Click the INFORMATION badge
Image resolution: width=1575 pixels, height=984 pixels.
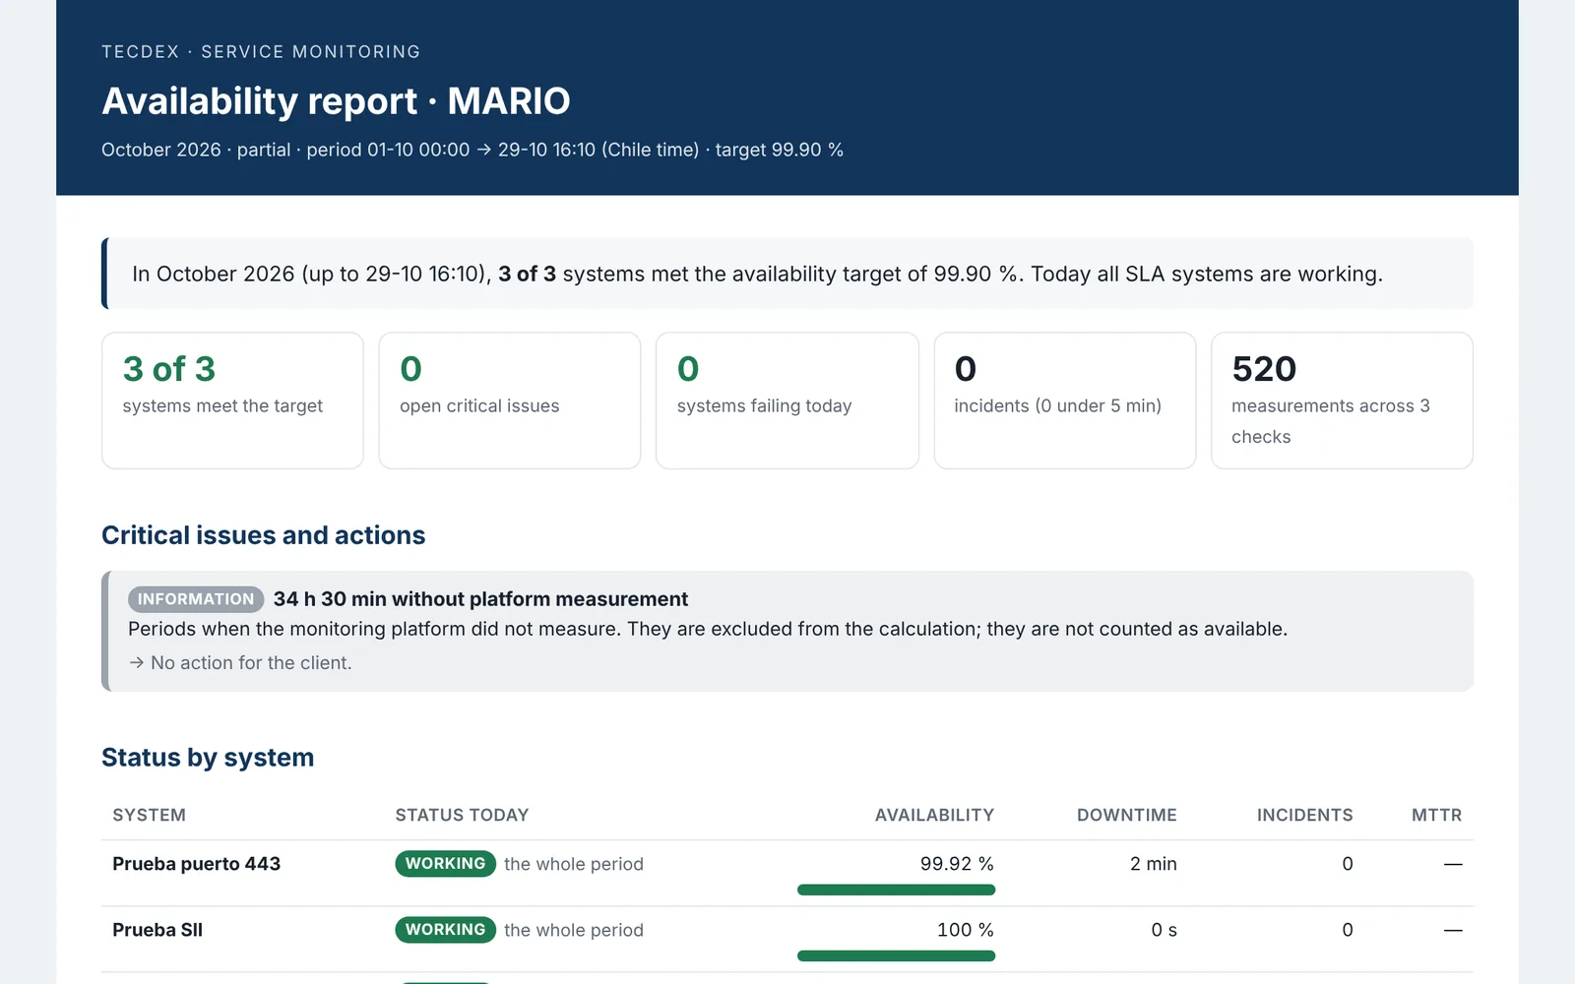[196, 599]
